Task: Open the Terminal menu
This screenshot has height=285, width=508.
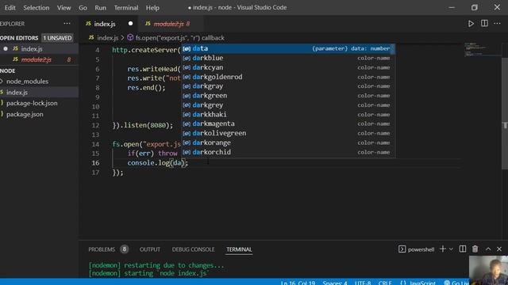Action: pos(126,7)
